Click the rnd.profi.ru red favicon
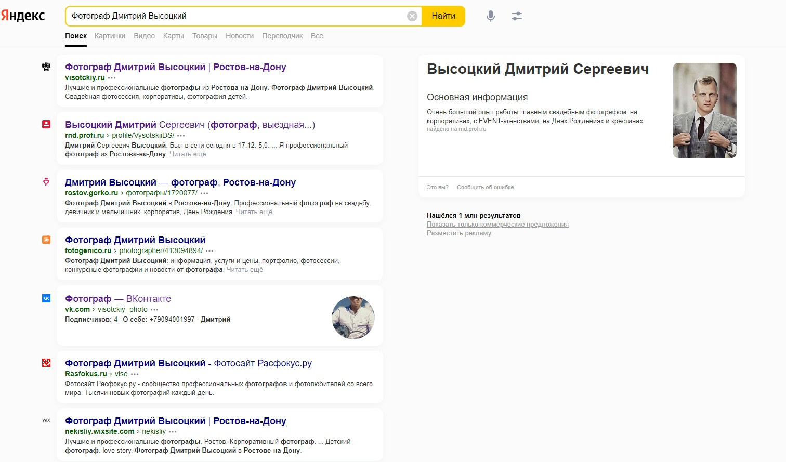 (46, 124)
